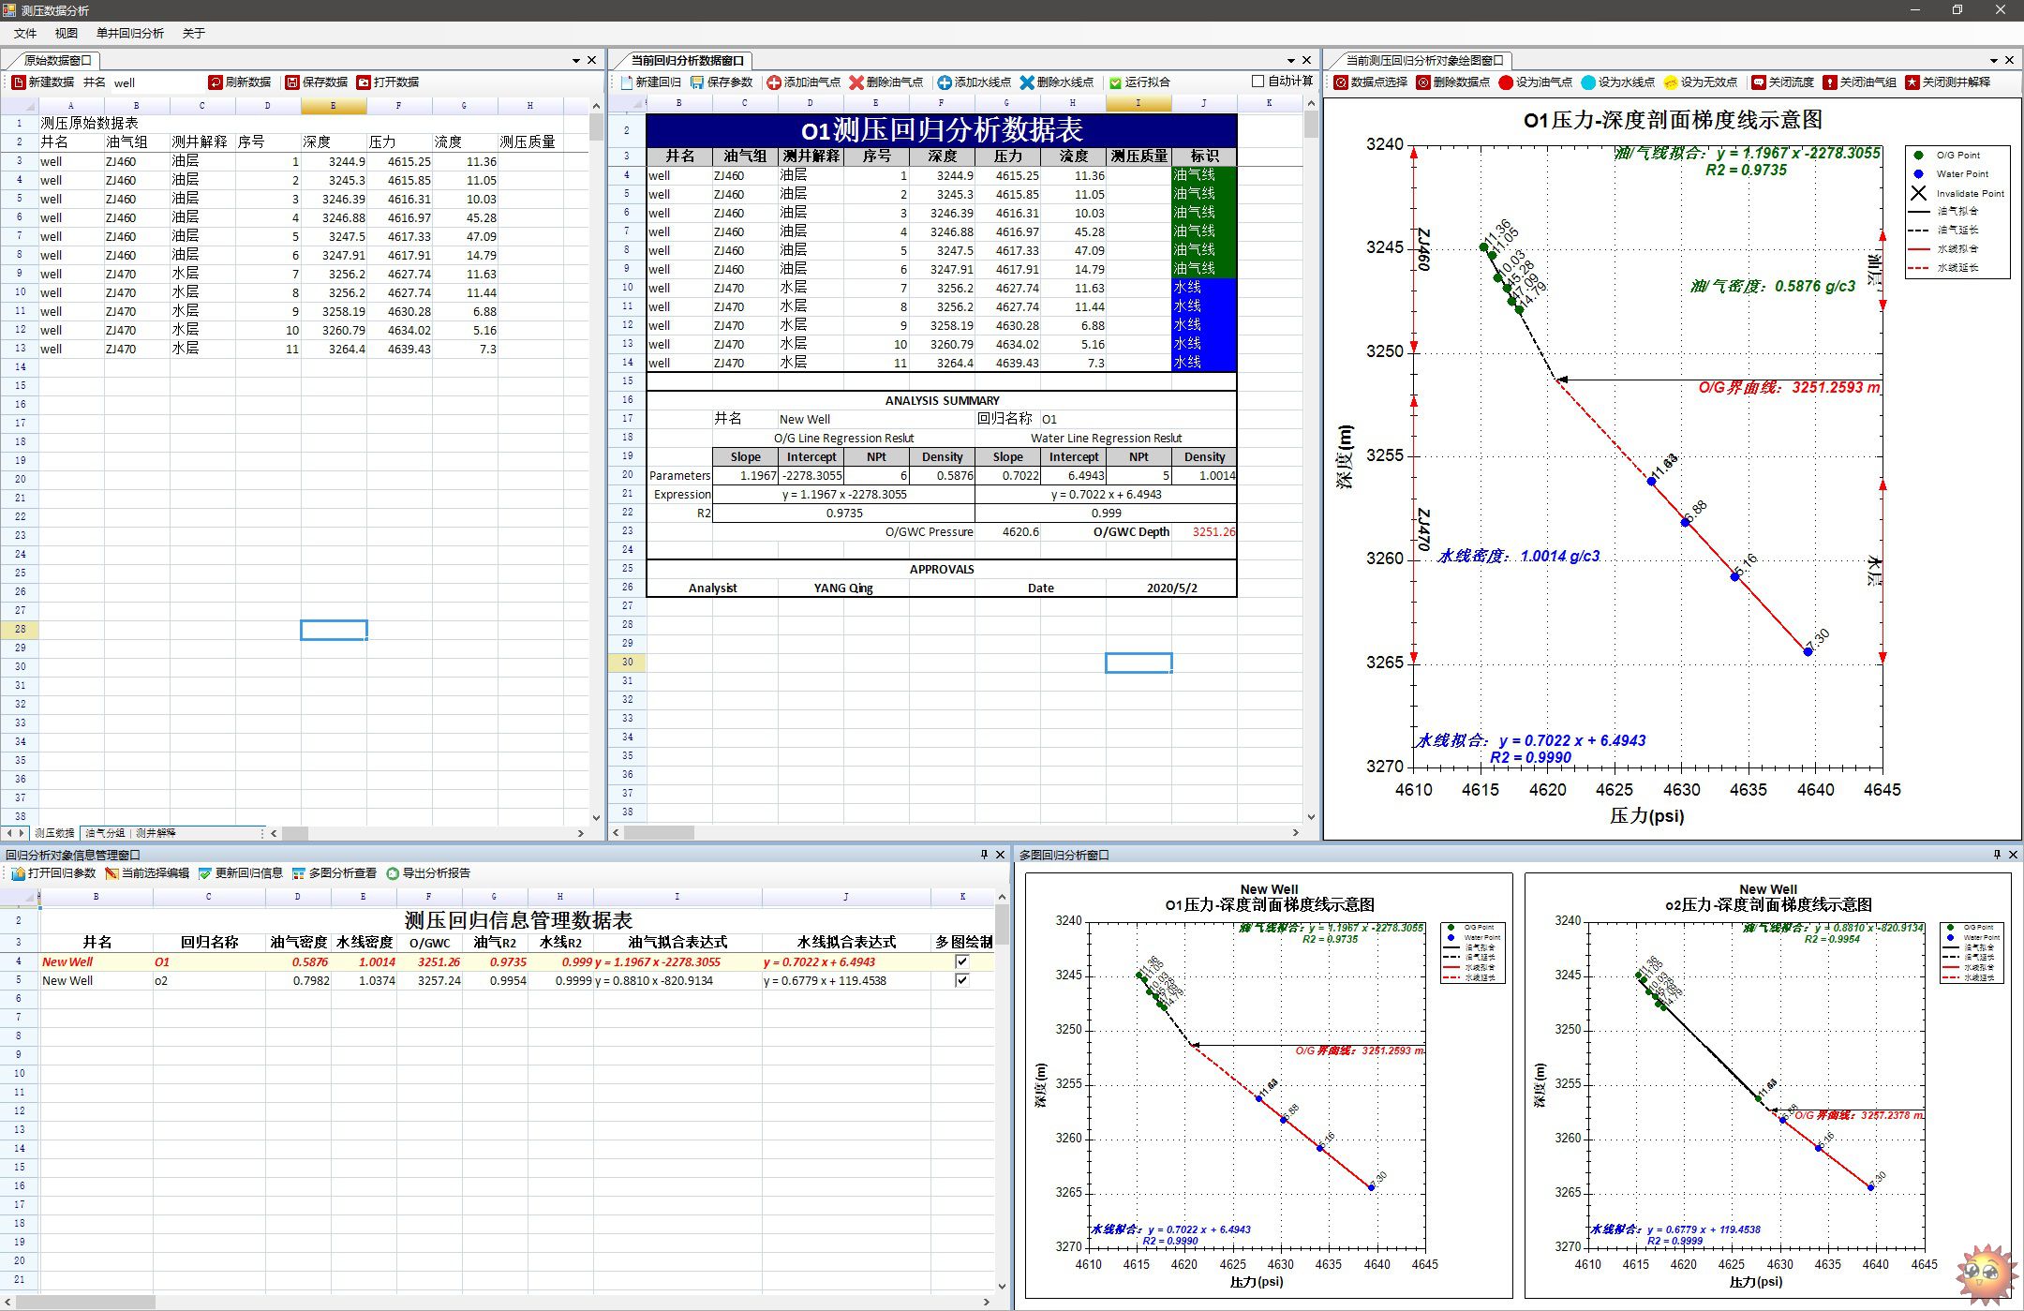Run the fit with 运行拟合
Screen dimensions: 2024x1311
tap(1139, 82)
